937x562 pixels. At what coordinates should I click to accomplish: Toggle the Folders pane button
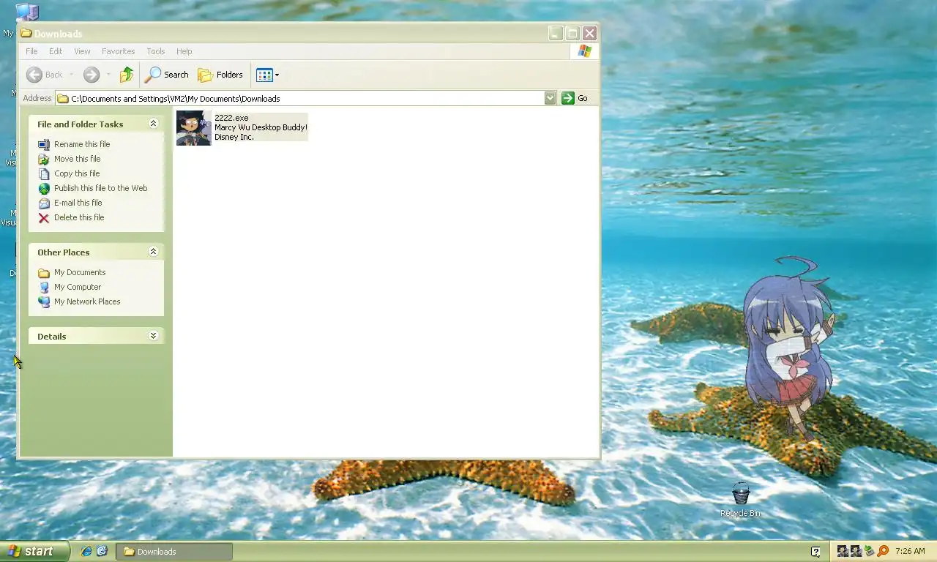pos(220,75)
